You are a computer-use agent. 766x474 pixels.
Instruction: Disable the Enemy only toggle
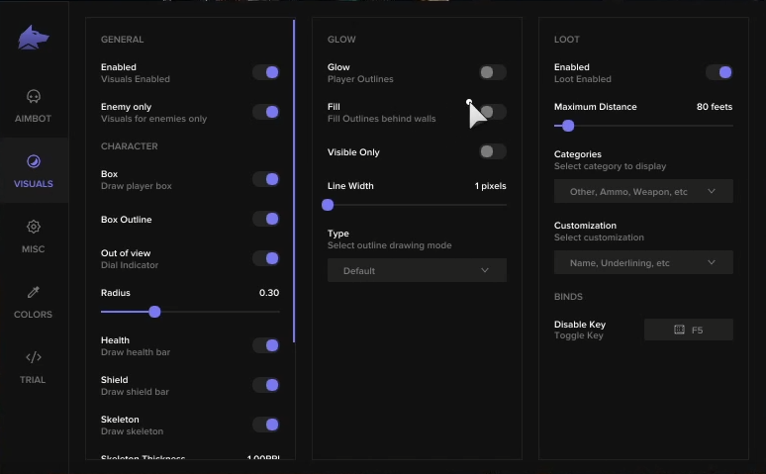(x=265, y=112)
